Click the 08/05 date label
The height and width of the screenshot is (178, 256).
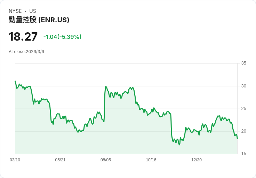[x=106, y=160]
